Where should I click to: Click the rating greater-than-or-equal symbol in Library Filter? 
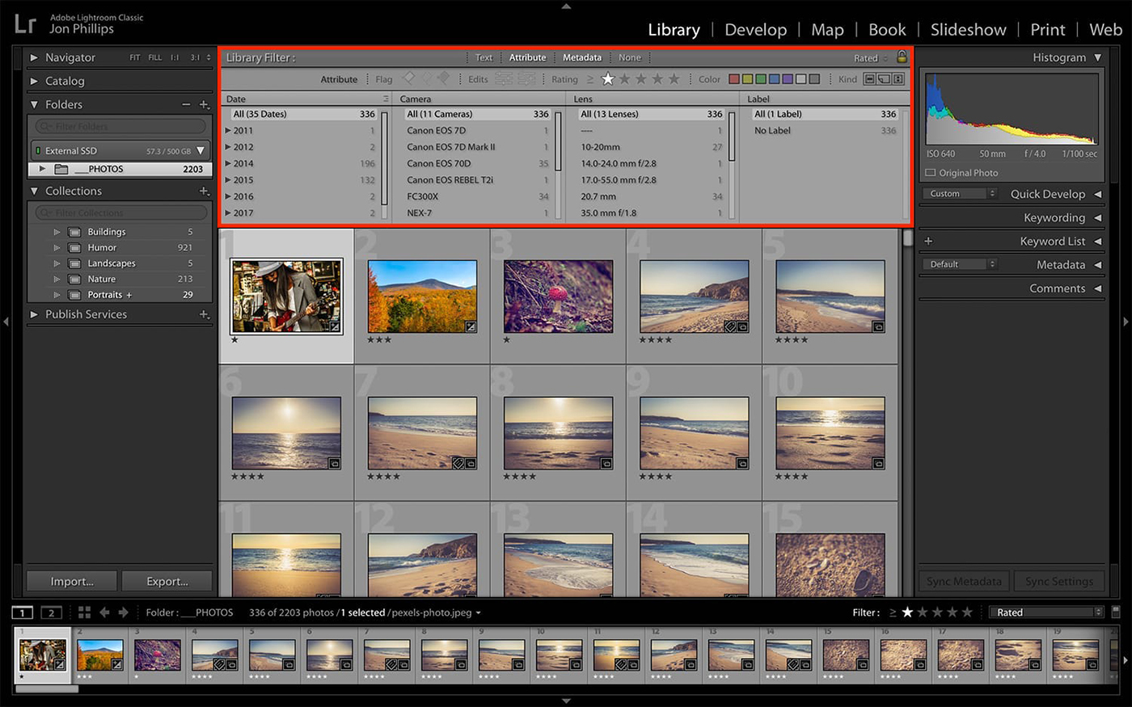[590, 79]
